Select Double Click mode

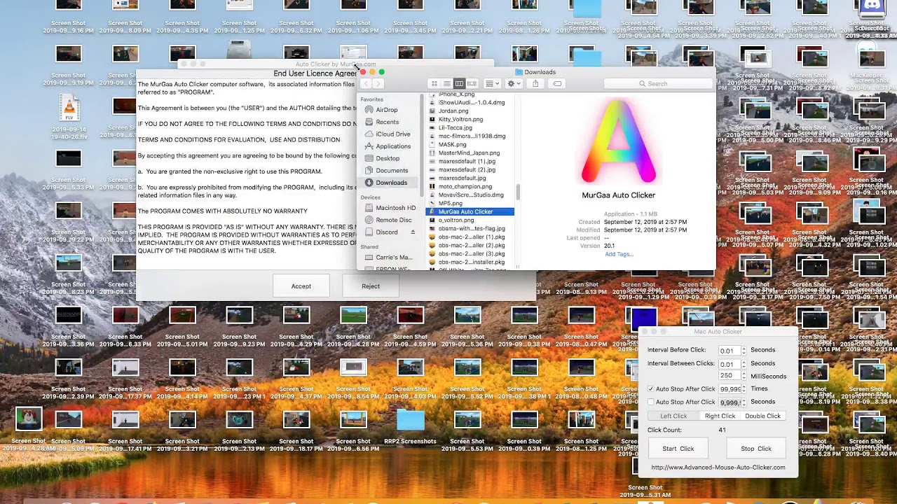762,416
